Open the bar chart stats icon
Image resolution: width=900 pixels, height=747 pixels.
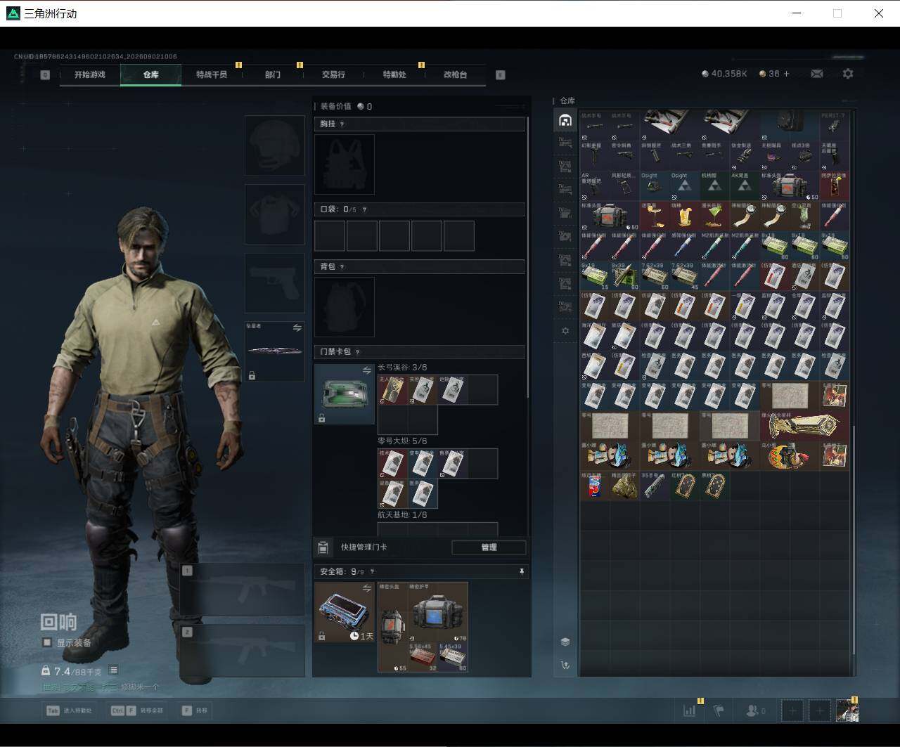690,710
